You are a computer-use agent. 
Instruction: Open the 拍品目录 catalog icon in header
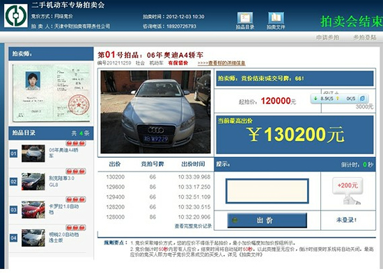pos(245,21)
